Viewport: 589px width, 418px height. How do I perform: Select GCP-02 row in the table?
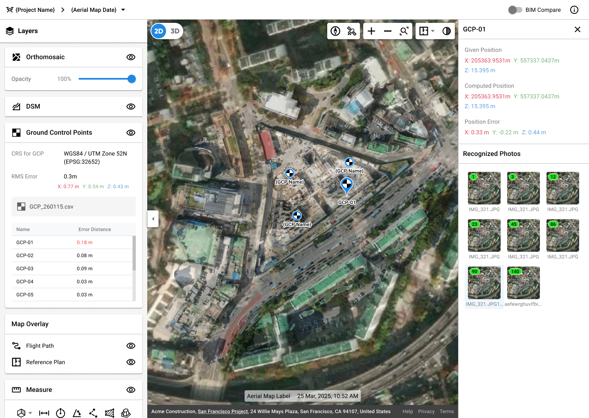pyautogui.click(x=72, y=256)
